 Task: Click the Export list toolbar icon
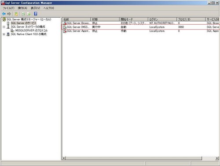coord(29,14)
